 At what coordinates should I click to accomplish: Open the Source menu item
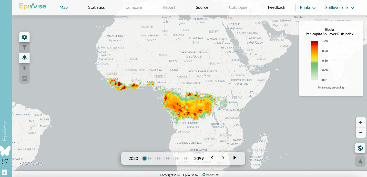pyautogui.click(x=202, y=7)
